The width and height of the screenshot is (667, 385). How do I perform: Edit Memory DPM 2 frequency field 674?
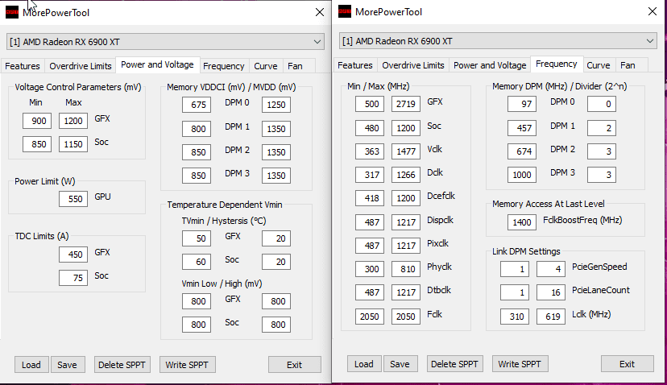pos(521,151)
